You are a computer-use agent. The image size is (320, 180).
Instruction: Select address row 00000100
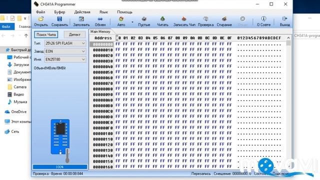pyautogui.click(x=103, y=133)
